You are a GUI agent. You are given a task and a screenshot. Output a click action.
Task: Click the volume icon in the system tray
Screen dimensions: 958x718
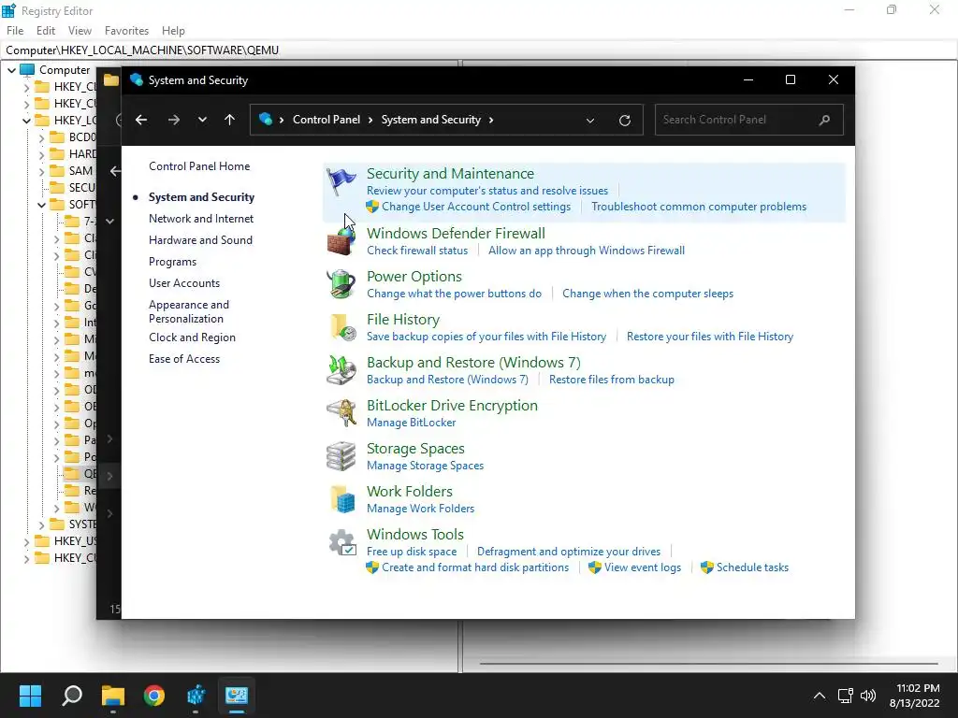[867, 695]
